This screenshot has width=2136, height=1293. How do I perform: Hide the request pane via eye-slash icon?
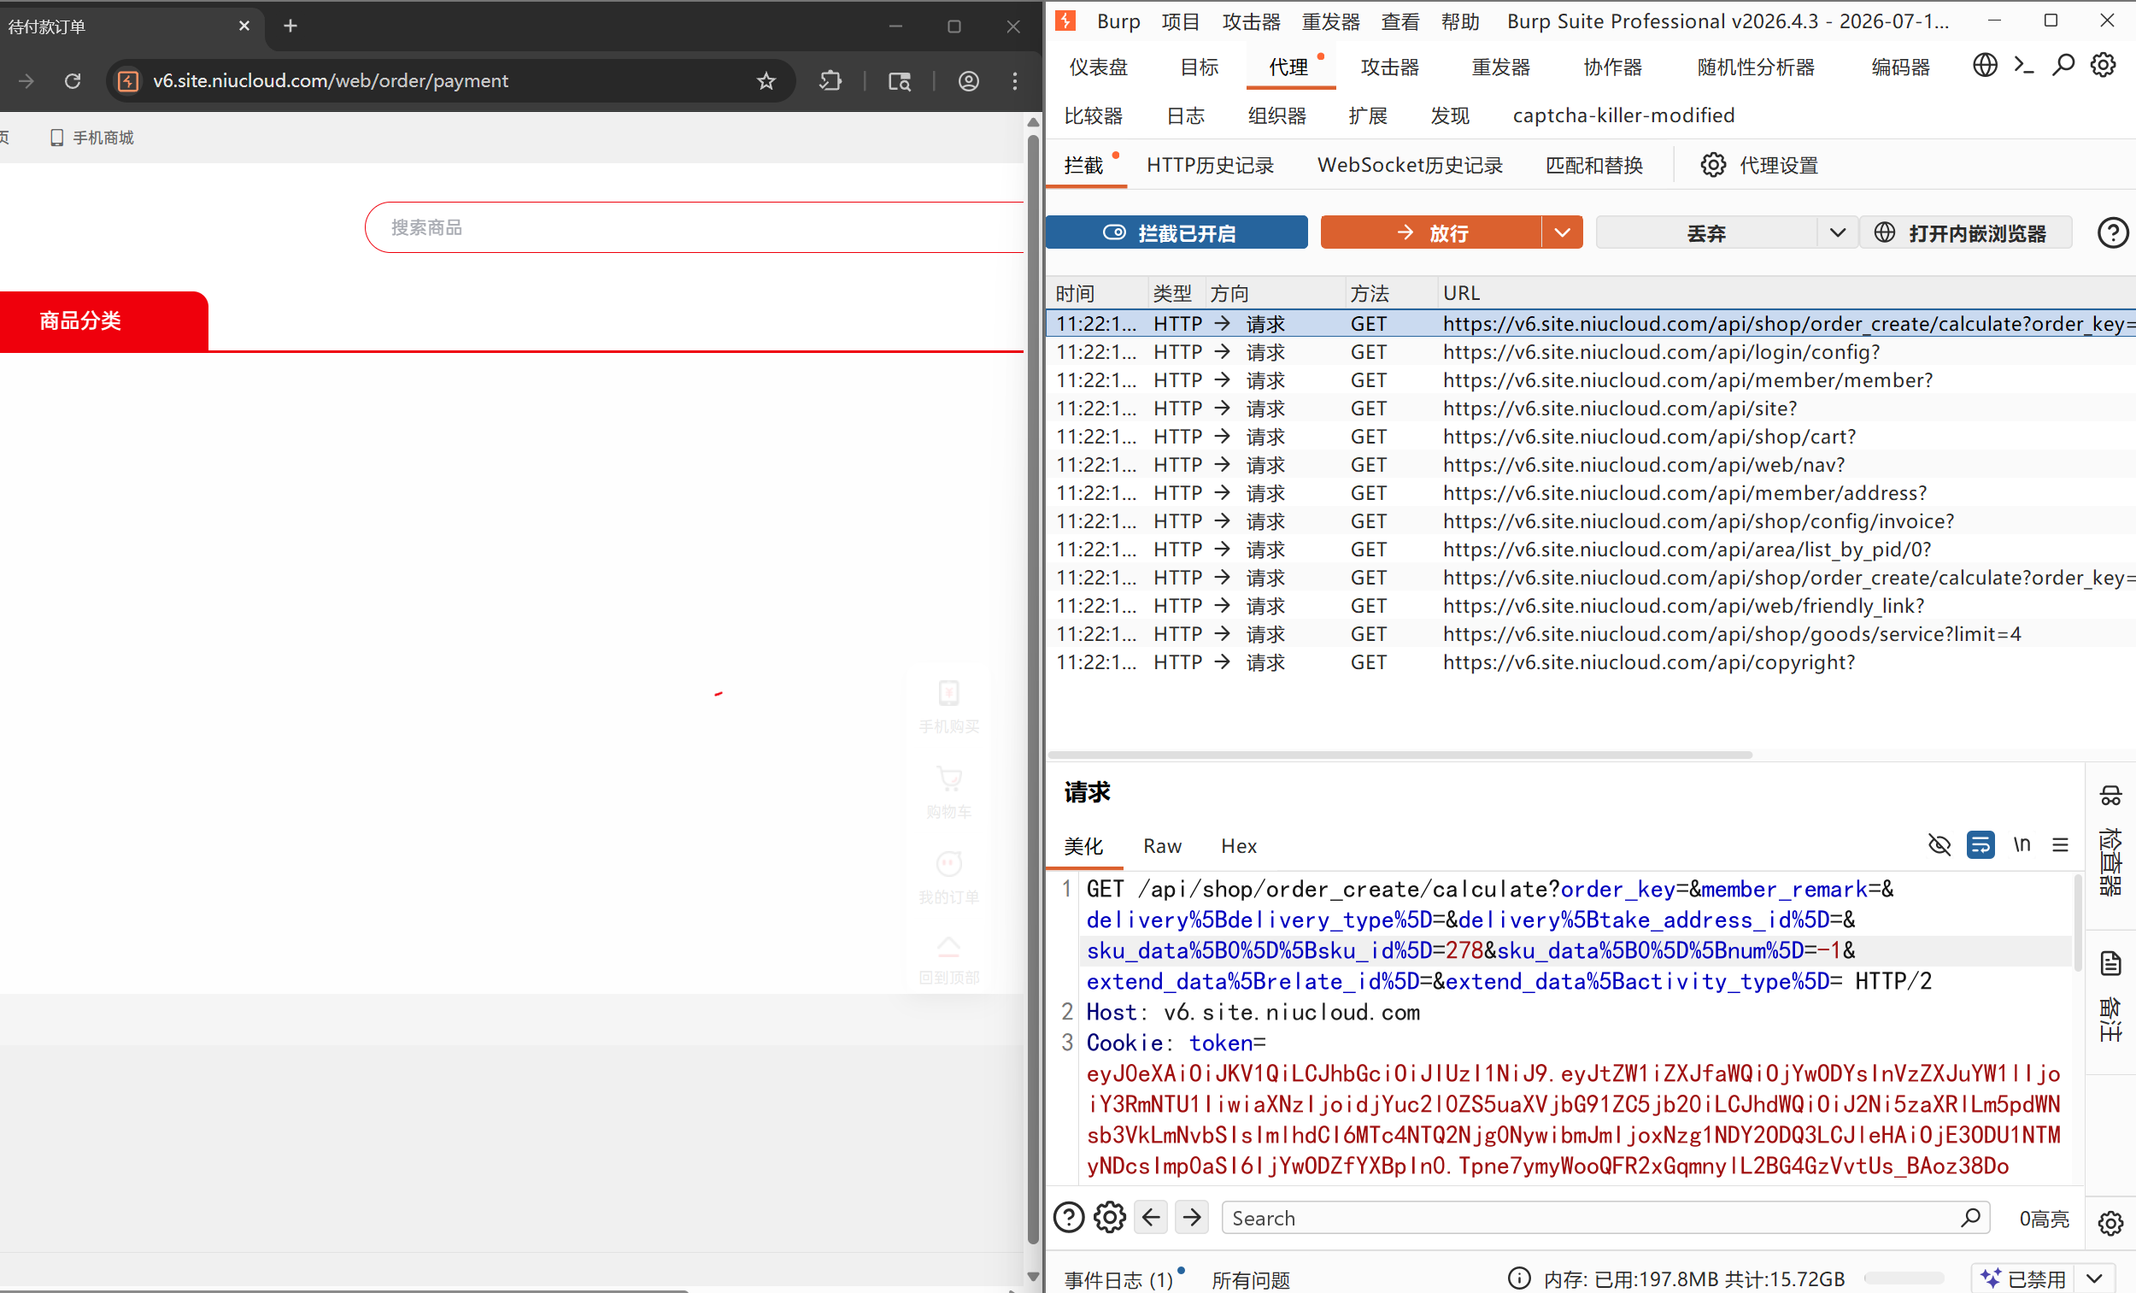pos(1939,843)
